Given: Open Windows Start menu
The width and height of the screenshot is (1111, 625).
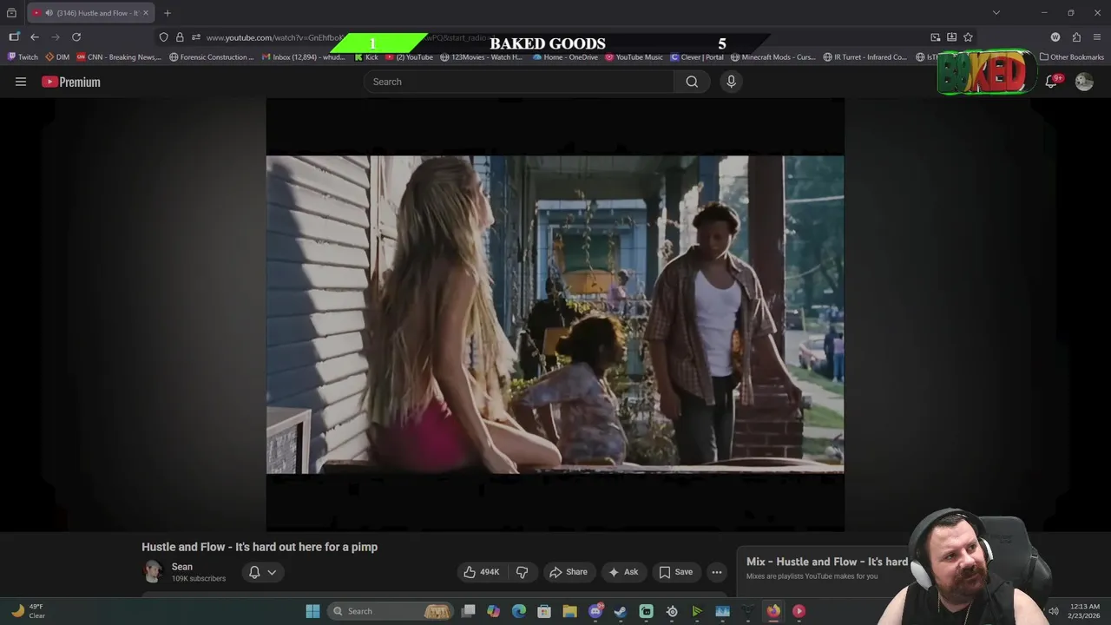Looking at the screenshot, I should (x=312, y=611).
